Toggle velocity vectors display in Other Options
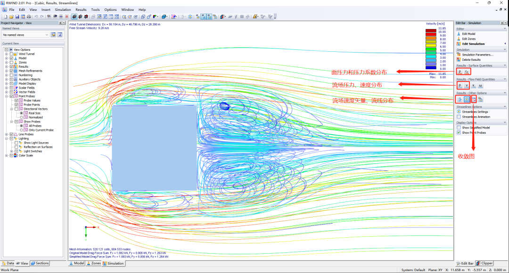 460,99
